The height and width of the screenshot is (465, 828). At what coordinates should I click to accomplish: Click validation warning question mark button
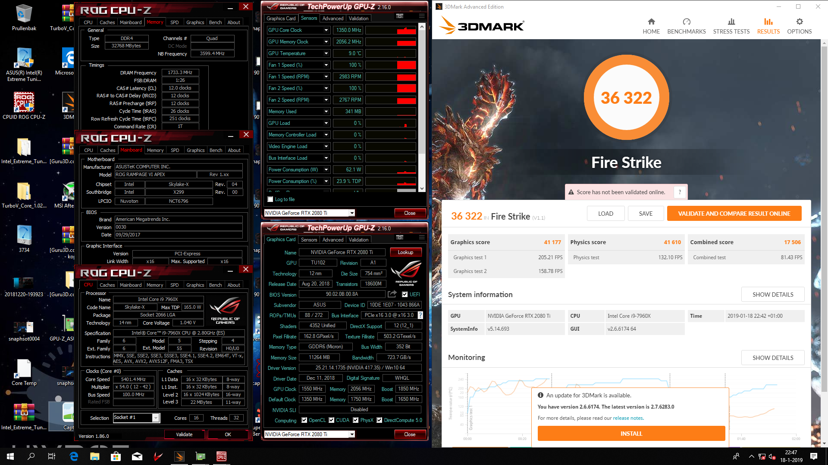click(680, 192)
